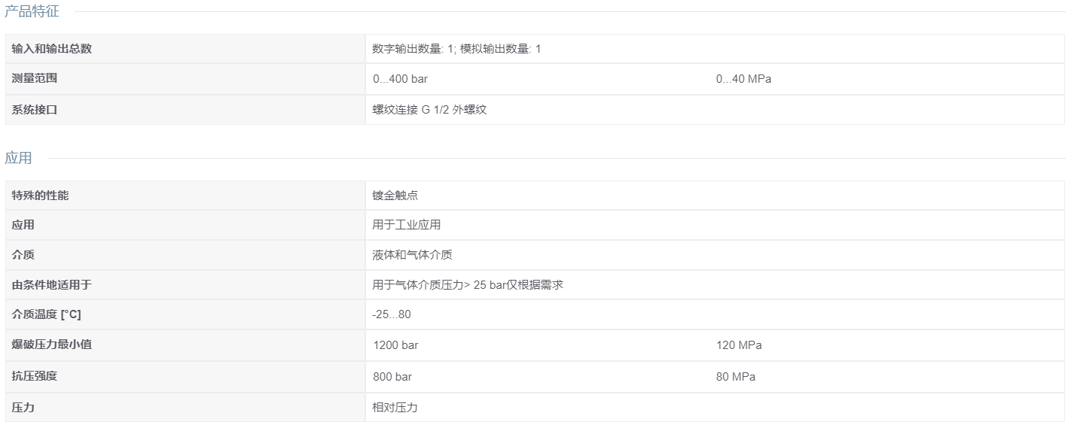Select the 测量范围 row label
Viewport: 1071px width, 428px height.
pyautogui.click(x=35, y=78)
